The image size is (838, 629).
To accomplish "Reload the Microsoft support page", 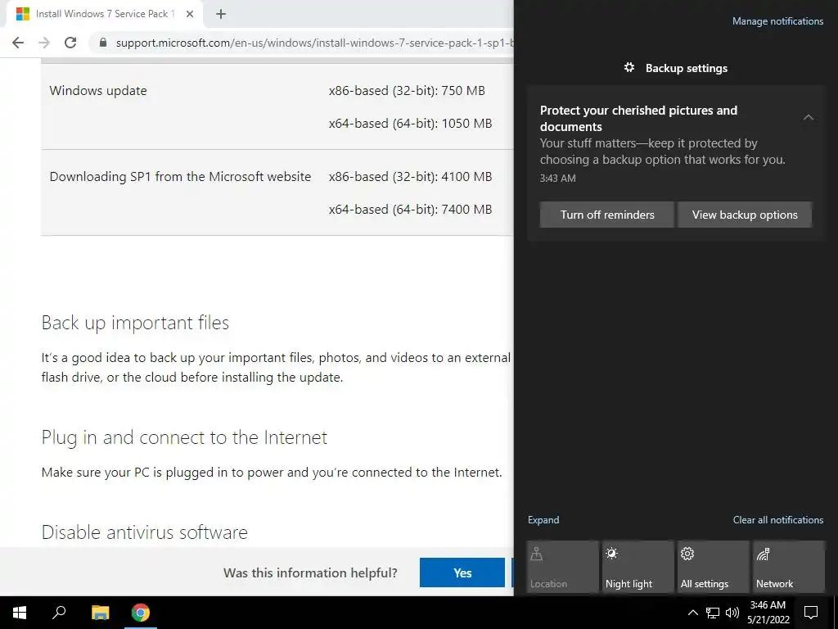I will pos(70,43).
